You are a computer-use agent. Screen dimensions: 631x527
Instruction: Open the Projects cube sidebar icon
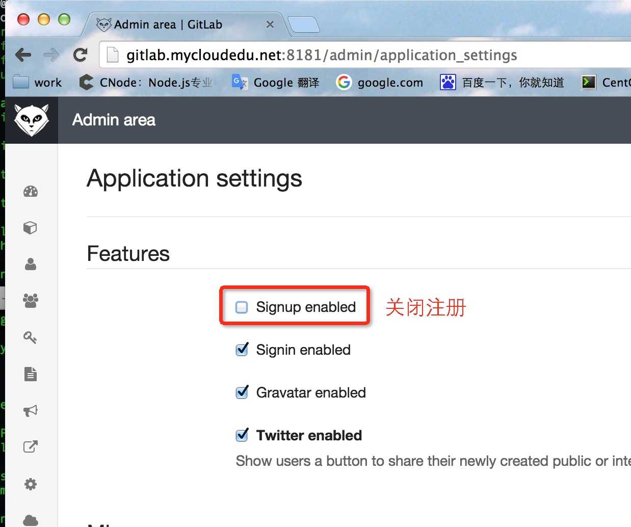31,228
